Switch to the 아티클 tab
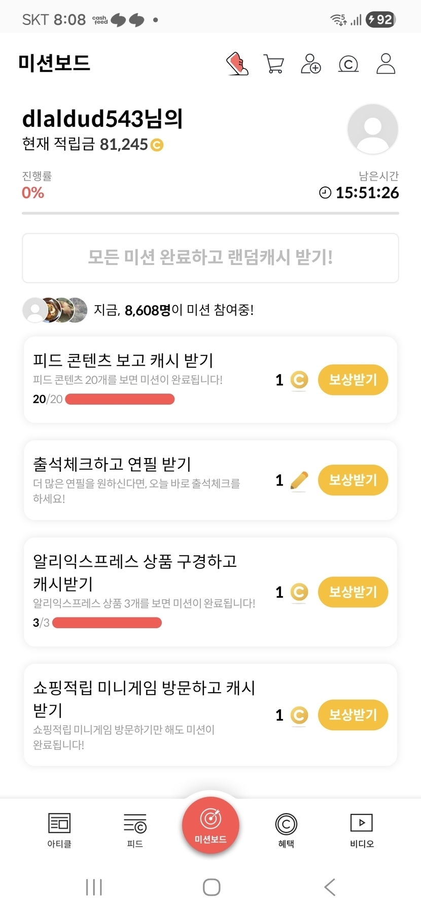421x913 pixels. (x=59, y=830)
